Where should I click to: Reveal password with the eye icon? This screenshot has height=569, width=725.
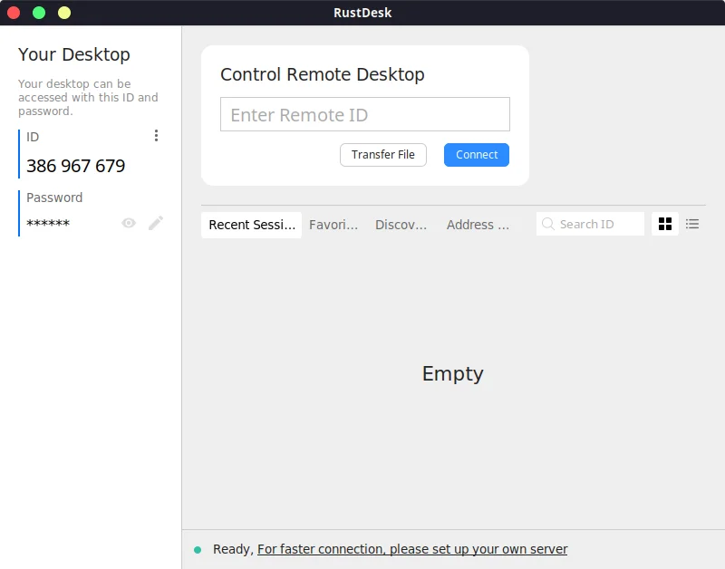point(129,223)
